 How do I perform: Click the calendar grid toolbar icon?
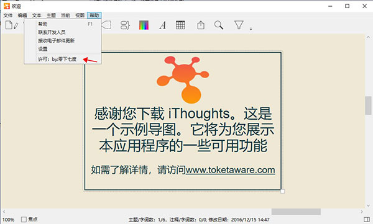tap(180, 25)
